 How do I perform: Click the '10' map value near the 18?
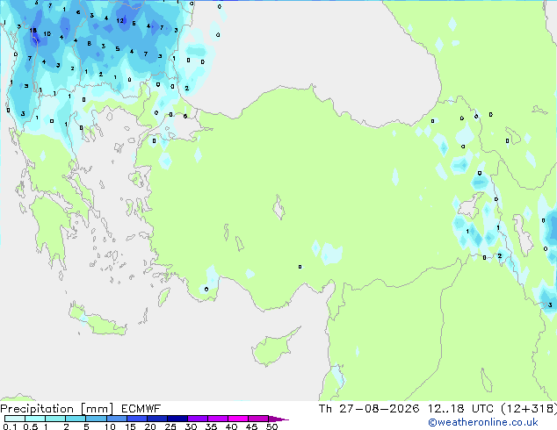47,34
